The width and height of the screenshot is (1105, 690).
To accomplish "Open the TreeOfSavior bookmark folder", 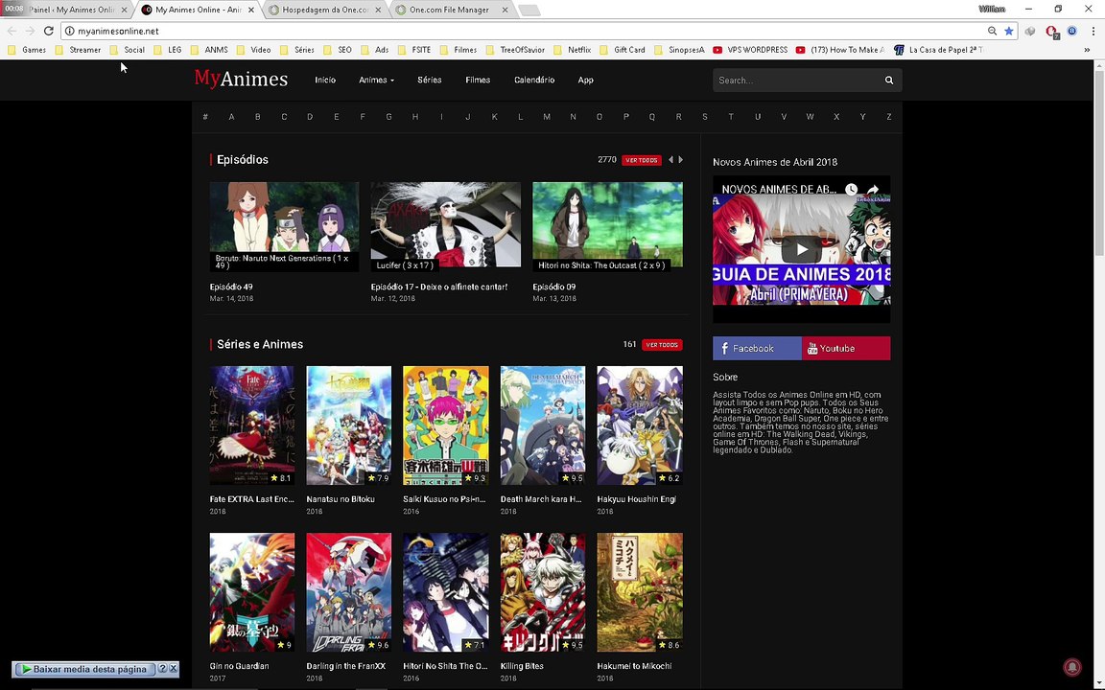I will click(515, 50).
